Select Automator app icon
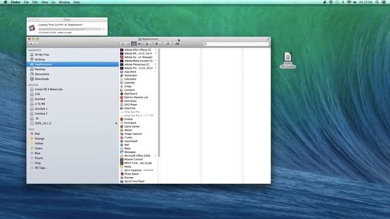Image resolution: width=390 pixels, height=219 pixels. click(x=122, y=75)
